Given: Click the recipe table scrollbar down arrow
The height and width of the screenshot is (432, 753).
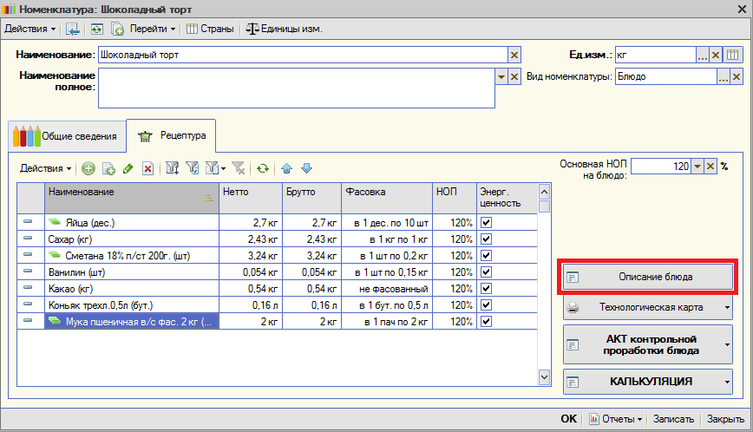Looking at the screenshot, I should [x=544, y=377].
